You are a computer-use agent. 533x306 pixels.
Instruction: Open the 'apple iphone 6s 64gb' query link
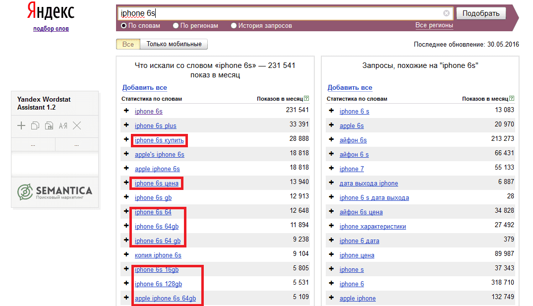coord(165,298)
